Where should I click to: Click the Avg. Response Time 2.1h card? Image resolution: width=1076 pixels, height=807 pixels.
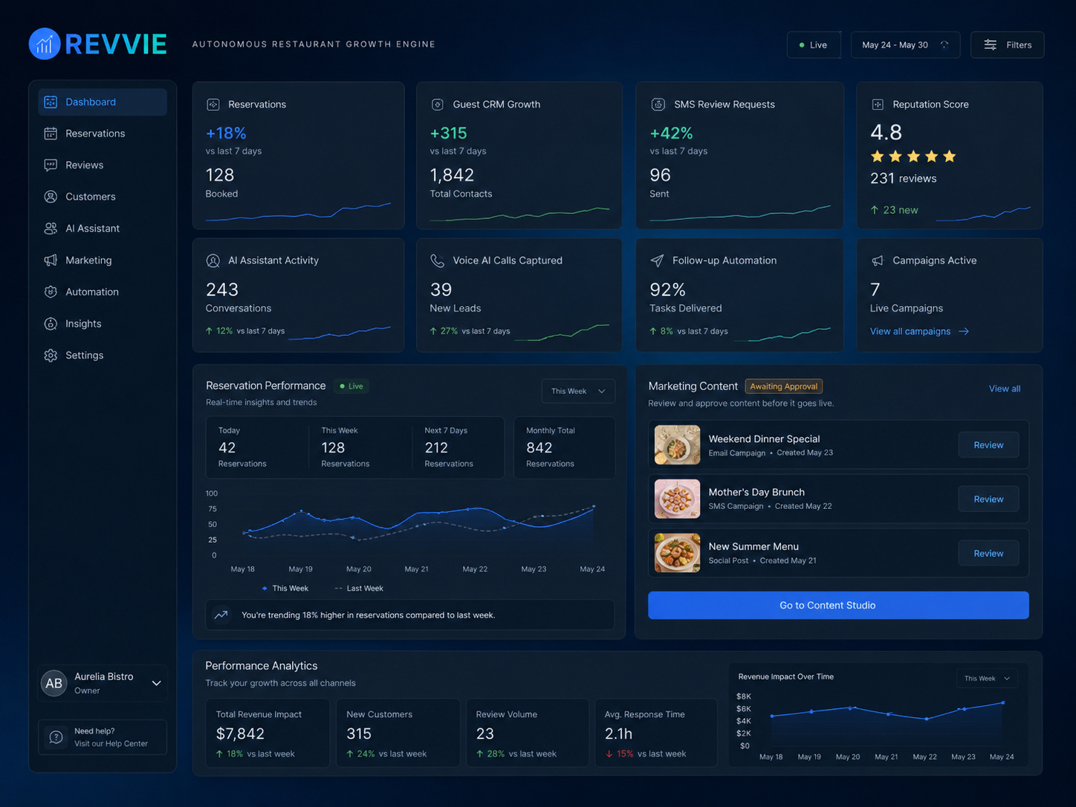tap(656, 733)
